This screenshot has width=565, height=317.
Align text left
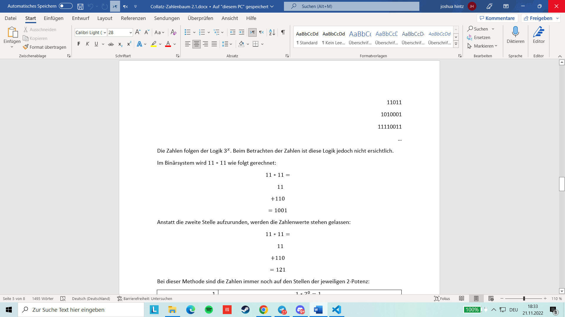point(187,44)
